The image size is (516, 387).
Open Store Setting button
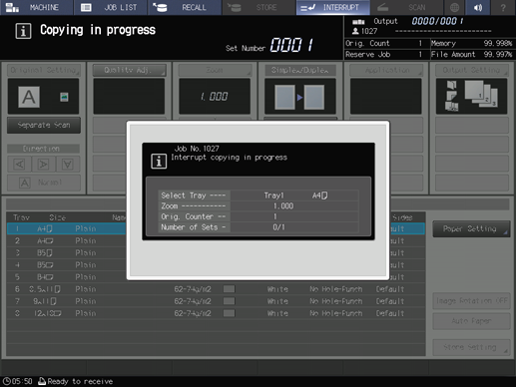471,347
